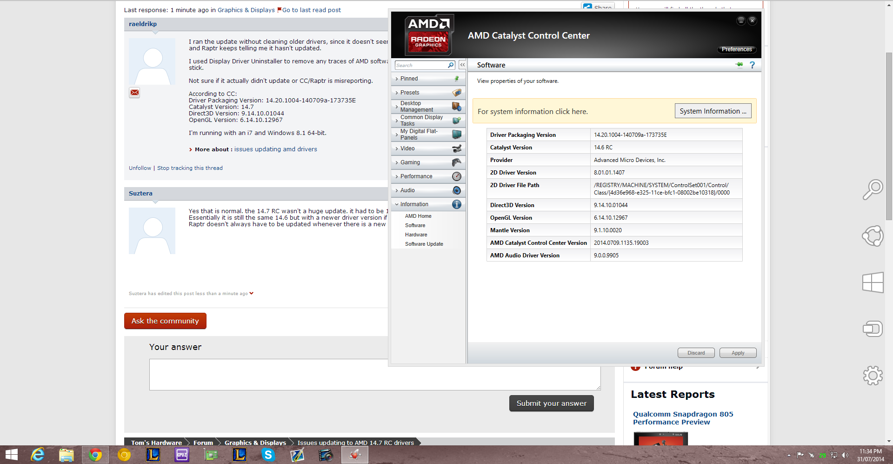Expand My Digital Flat-Panels section
Viewport: 893px width, 464px height.
(428, 134)
